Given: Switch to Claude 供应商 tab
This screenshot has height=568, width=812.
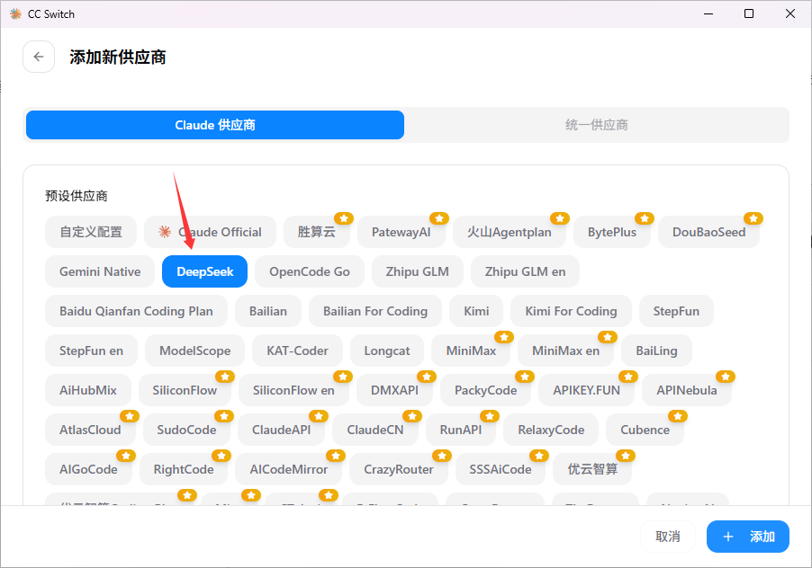Looking at the screenshot, I should [215, 125].
